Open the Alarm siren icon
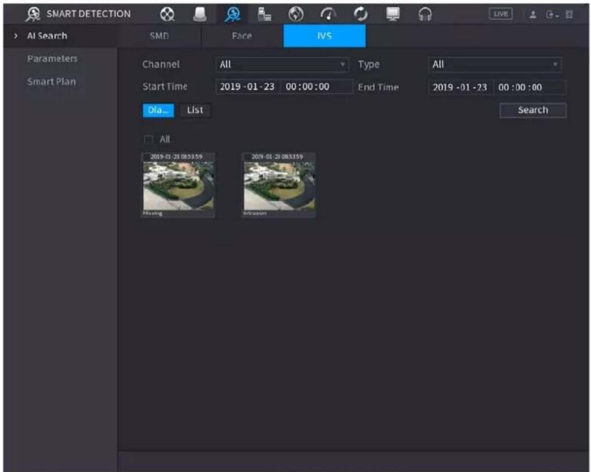The width and height of the screenshot is (591, 472). 200,14
